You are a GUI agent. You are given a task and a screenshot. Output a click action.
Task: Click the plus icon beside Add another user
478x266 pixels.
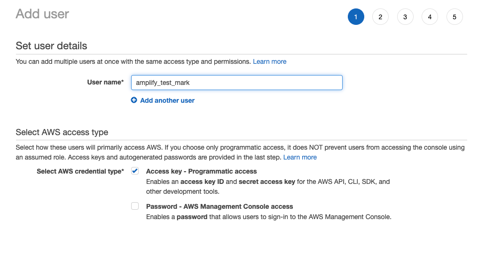[x=134, y=100]
